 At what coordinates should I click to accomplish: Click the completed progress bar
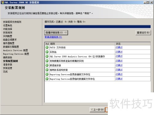point(98,27)
